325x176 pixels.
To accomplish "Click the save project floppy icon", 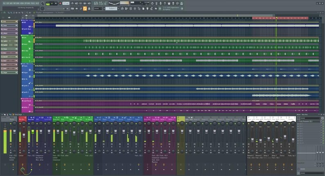I will 169,3.
